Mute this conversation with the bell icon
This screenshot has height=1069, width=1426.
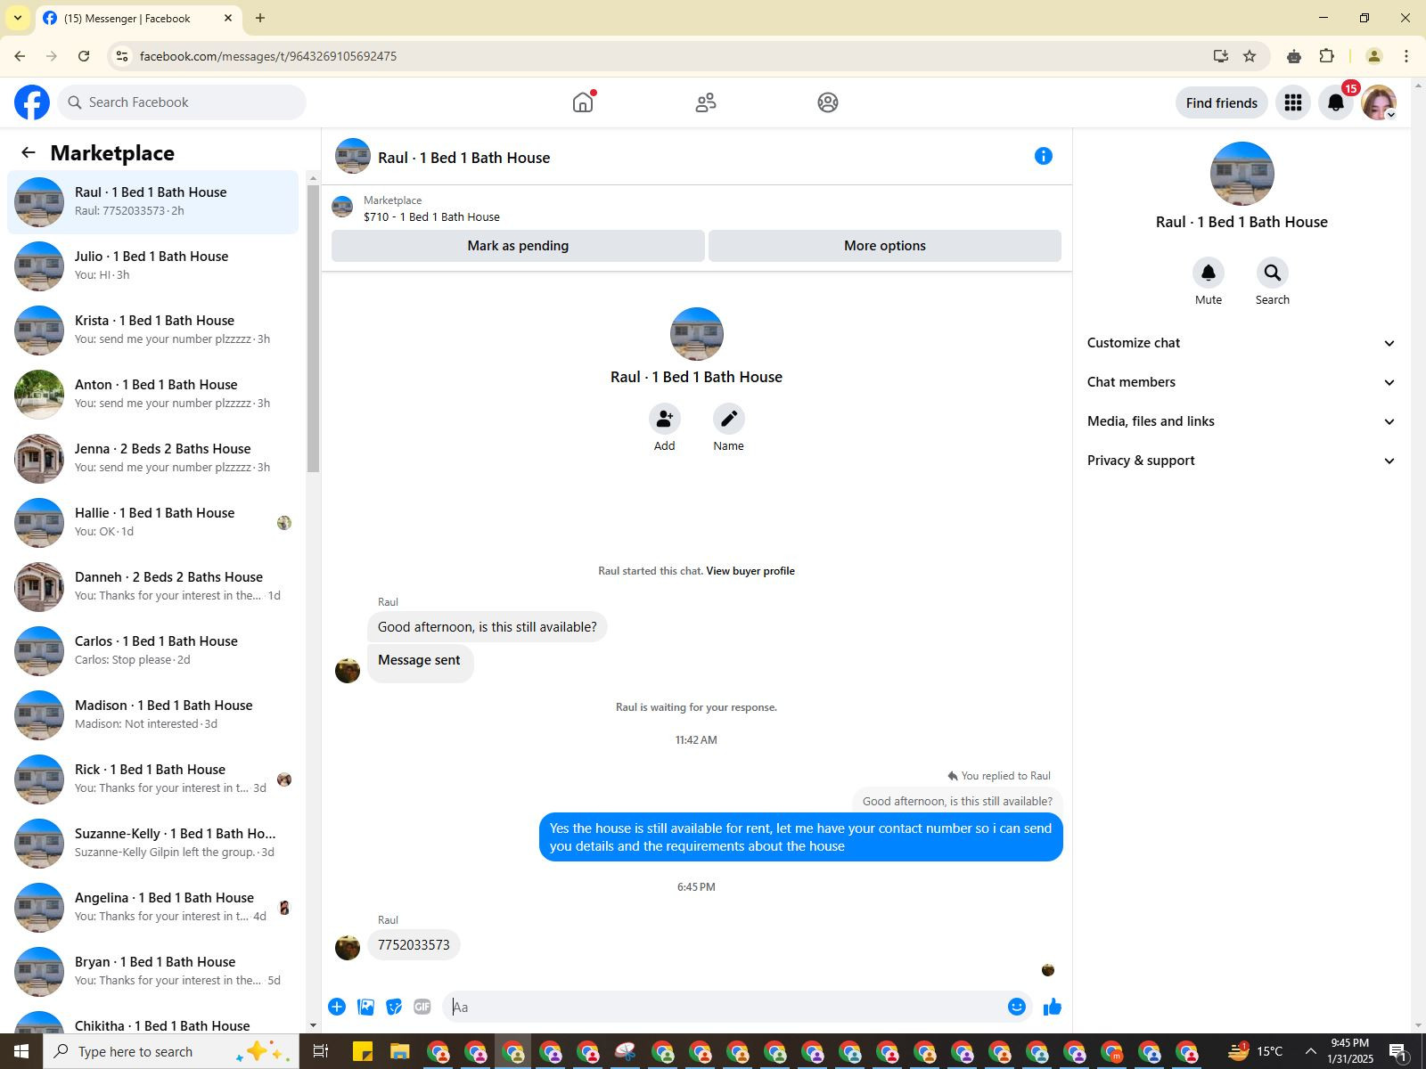pyautogui.click(x=1209, y=273)
